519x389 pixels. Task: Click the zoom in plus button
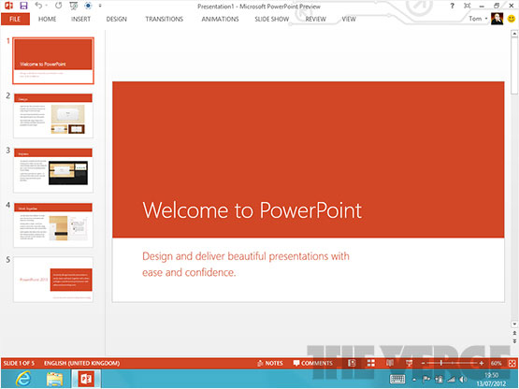[482, 364]
